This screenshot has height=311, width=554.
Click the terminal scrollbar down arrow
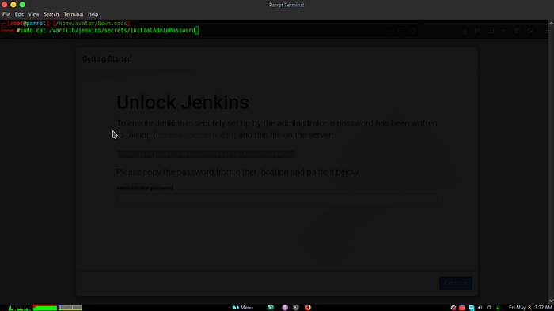coord(551,301)
